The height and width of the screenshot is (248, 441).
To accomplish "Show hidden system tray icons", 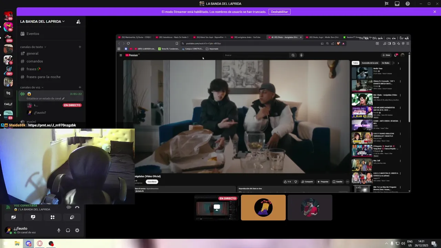I will tap(386, 244).
